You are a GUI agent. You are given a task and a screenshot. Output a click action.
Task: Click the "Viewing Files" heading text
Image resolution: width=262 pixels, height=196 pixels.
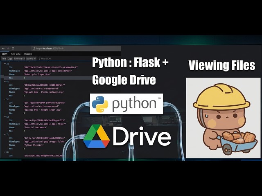[x=222, y=65]
